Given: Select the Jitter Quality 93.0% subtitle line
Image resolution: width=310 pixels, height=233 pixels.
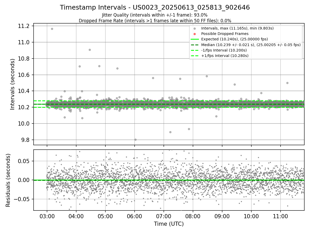Looking at the screenshot, I should 155,15.
